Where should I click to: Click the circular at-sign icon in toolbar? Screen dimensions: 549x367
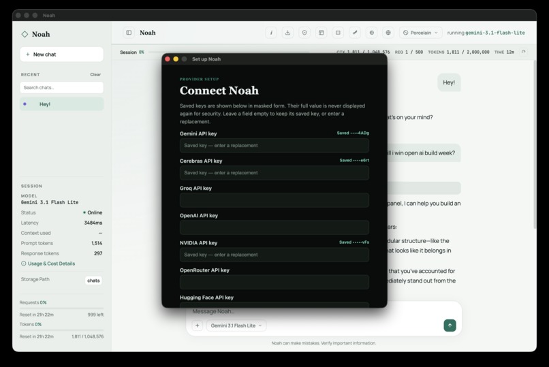[x=371, y=33]
